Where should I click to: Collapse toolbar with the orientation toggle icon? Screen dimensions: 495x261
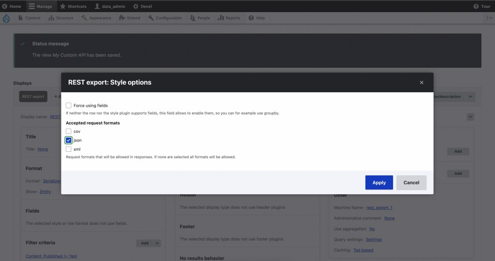(x=490, y=18)
